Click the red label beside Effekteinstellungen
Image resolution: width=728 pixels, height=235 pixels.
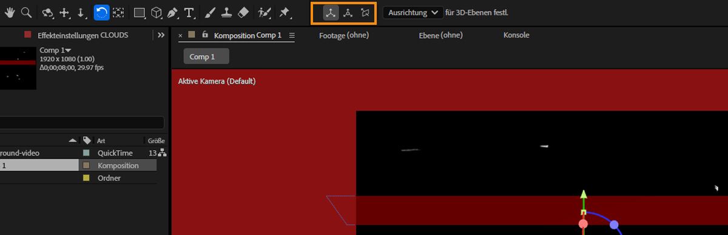(27, 35)
